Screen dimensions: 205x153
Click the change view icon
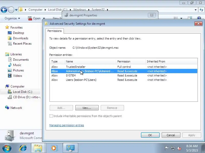click(176, 18)
